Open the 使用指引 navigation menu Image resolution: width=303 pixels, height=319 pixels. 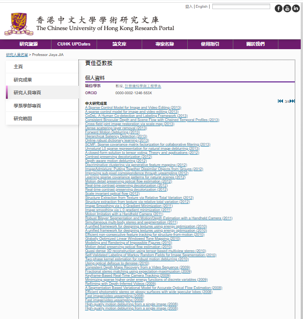210,44
